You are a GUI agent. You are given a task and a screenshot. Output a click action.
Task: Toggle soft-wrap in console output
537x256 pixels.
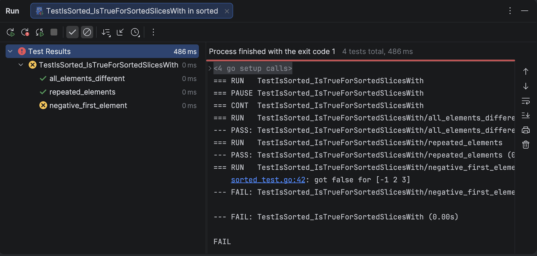click(526, 101)
